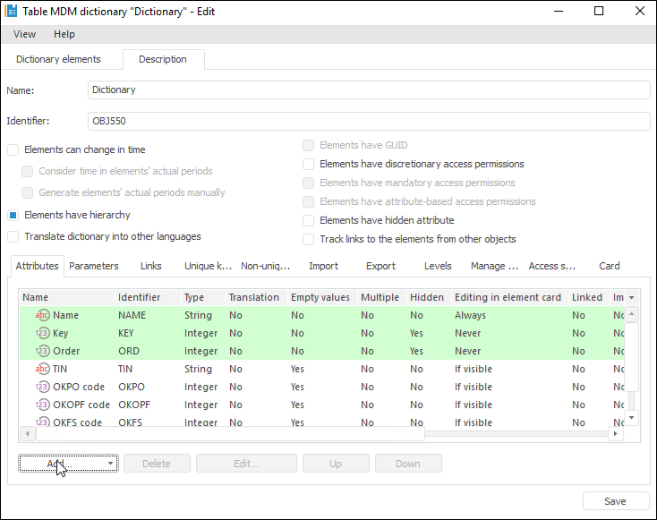Click the horizontal scroll left arrow

click(x=28, y=434)
